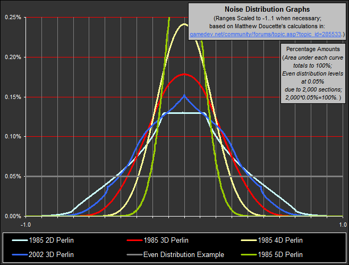Image resolution: width=349 pixels, height=265 pixels.
Task: Click the 0.15% y-axis label
Action: [13, 97]
